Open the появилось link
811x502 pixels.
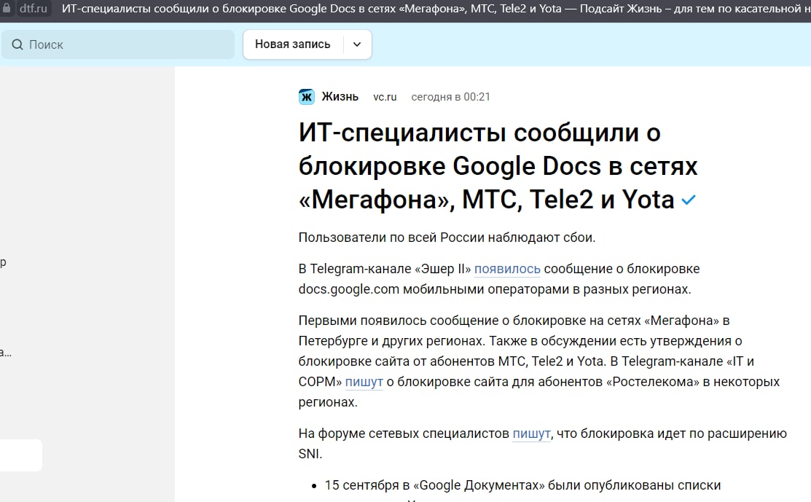click(507, 269)
